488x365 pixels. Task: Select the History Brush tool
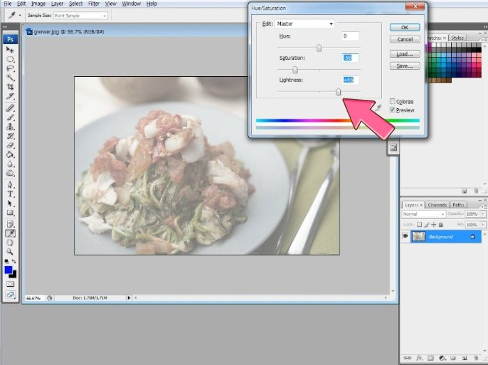10,136
